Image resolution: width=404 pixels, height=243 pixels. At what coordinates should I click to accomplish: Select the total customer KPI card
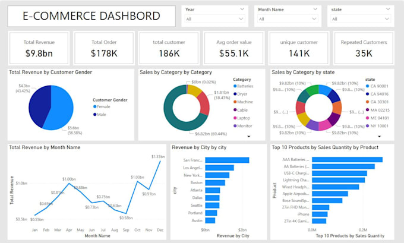click(169, 48)
